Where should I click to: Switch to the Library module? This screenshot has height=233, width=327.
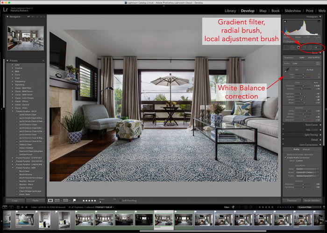click(x=230, y=10)
